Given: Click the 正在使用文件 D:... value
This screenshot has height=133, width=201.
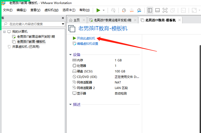Looking at the screenshot, I should (127, 77).
